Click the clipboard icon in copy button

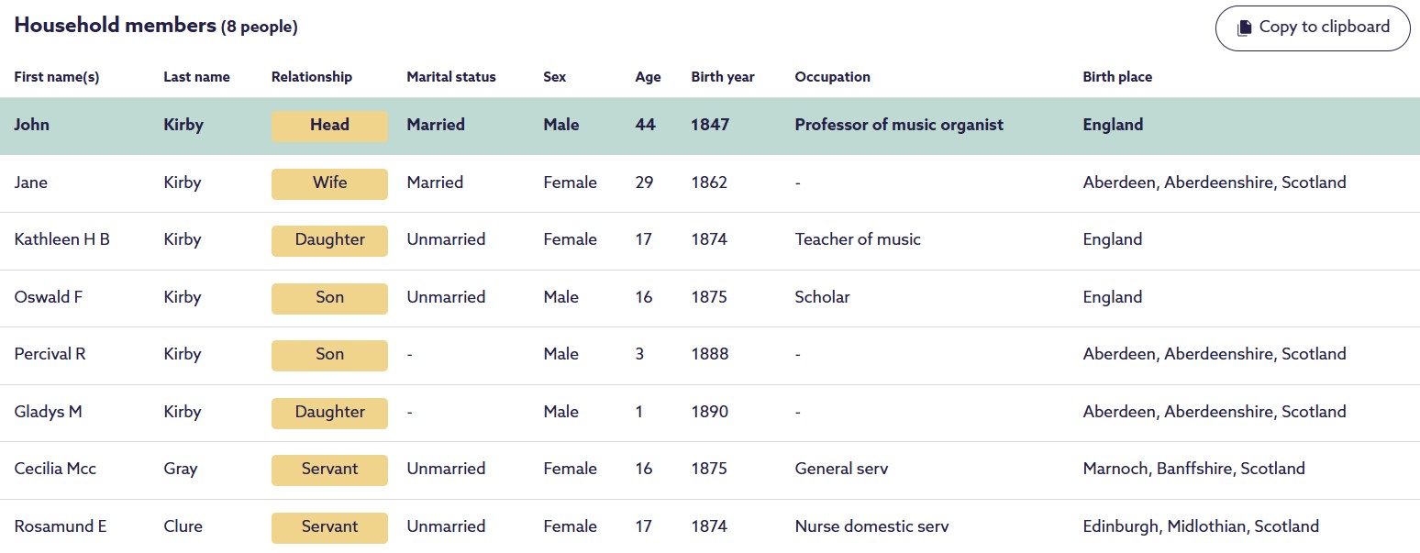tap(1244, 28)
